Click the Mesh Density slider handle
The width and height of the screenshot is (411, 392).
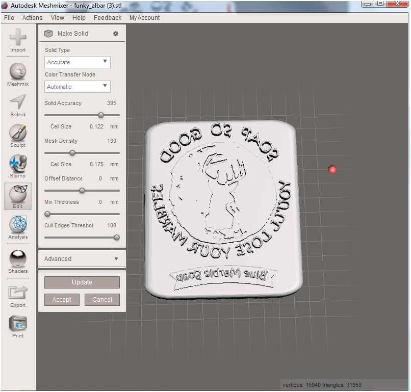click(72, 153)
